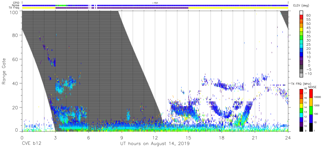The height and width of the screenshot is (149, 324).
Task: Click the 'Noise' row label at top left
Action: click(x=16, y=5)
